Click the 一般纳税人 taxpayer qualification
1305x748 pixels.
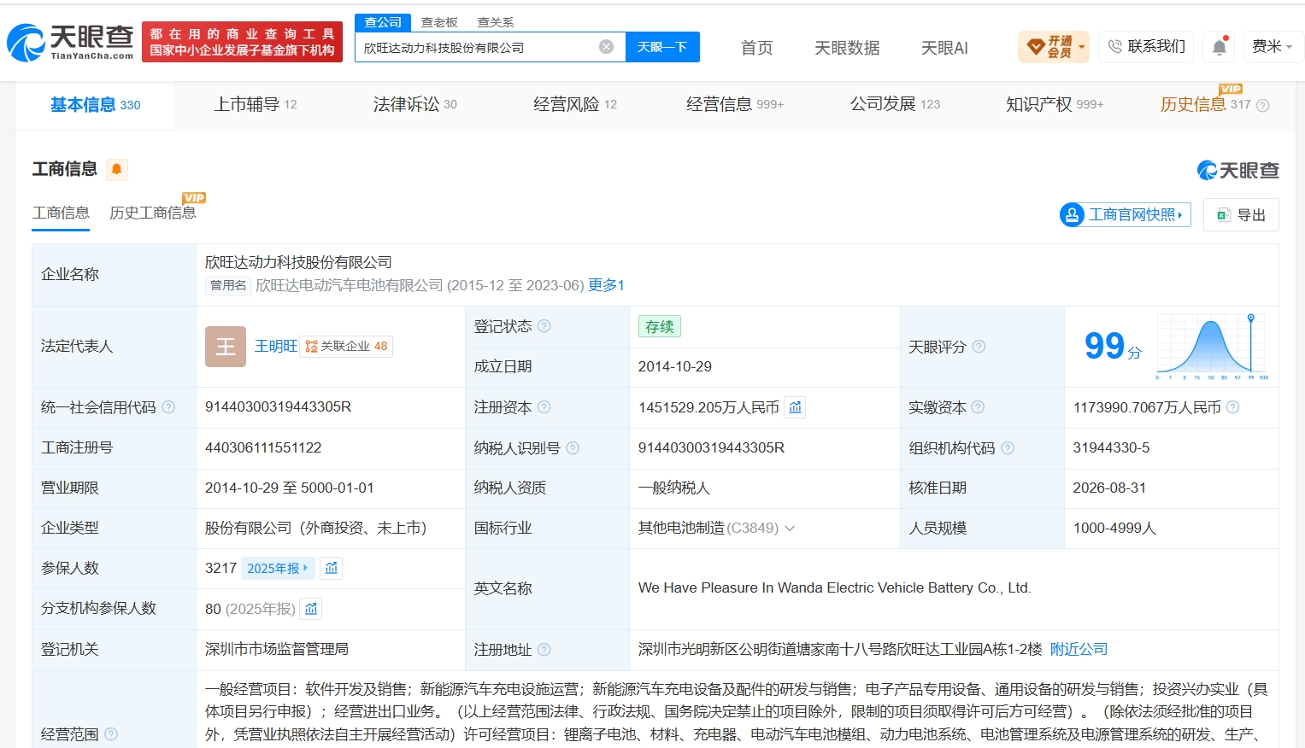point(674,488)
